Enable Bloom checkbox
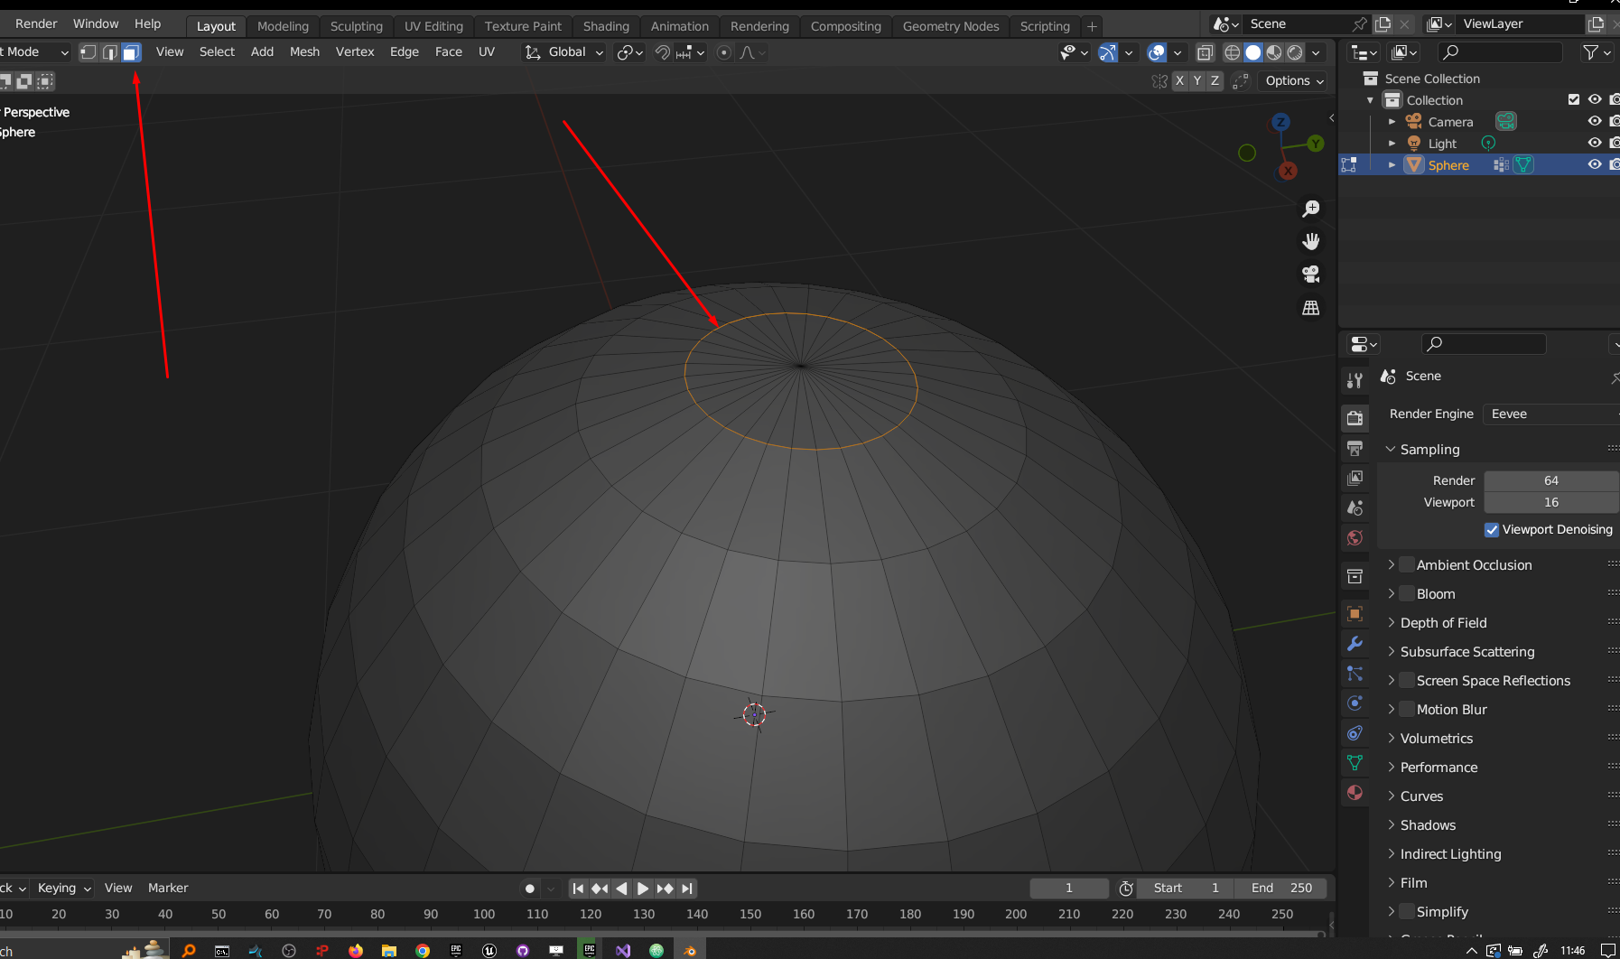The image size is (1620, 959). pos(1407,593)
